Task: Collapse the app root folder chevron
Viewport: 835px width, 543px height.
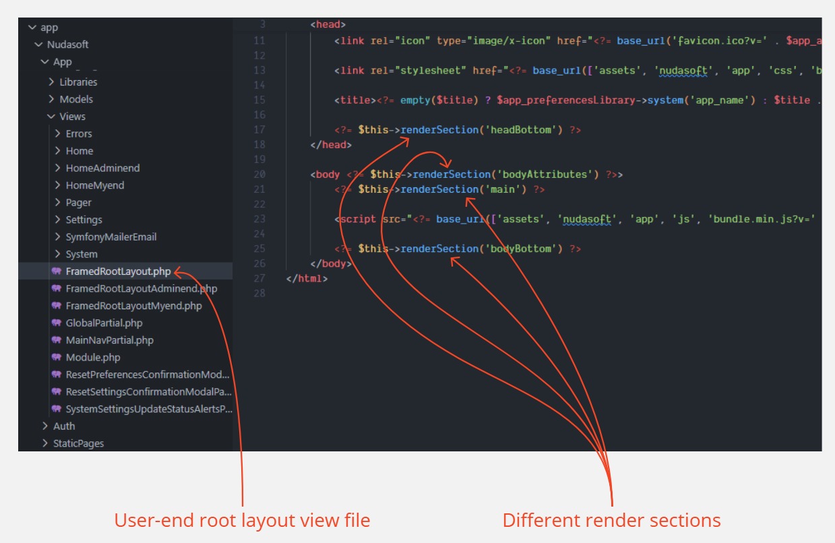Action: pyautogui.click(x=31, y=28)
